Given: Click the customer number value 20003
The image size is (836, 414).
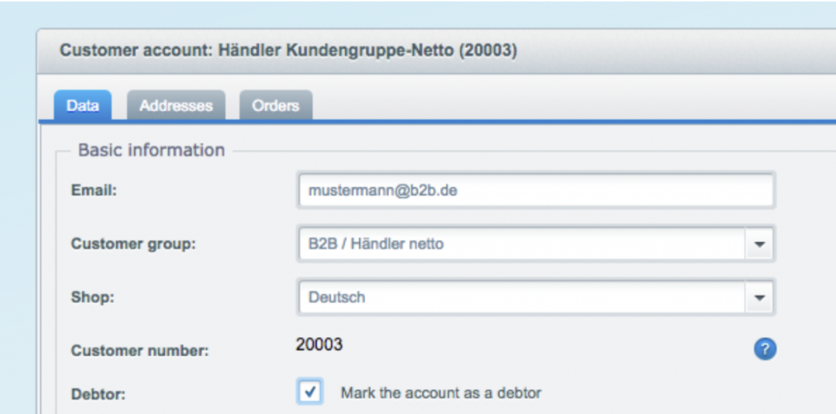Looking at the screenshot, I should (318, 345).
